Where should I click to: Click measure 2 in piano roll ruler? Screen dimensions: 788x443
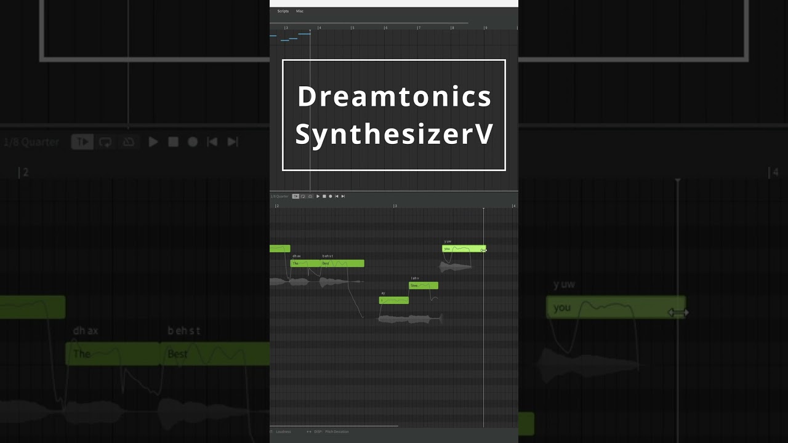point(276,206)
